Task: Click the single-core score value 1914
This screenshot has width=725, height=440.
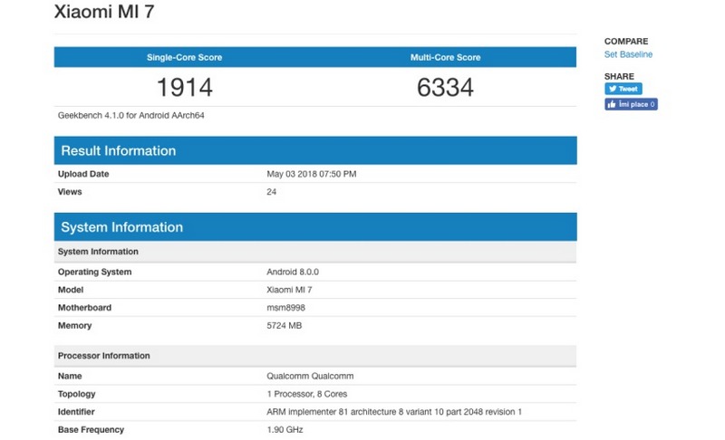Action: pos(185,87)
